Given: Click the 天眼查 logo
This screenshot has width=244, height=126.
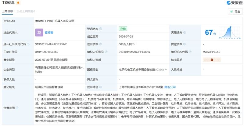Looking at the screenshot, I should [x=234, y=3].
